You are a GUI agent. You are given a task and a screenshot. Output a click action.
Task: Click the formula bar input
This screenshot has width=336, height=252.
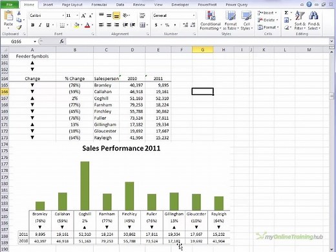pyautogui.click(x=197, y=41)
